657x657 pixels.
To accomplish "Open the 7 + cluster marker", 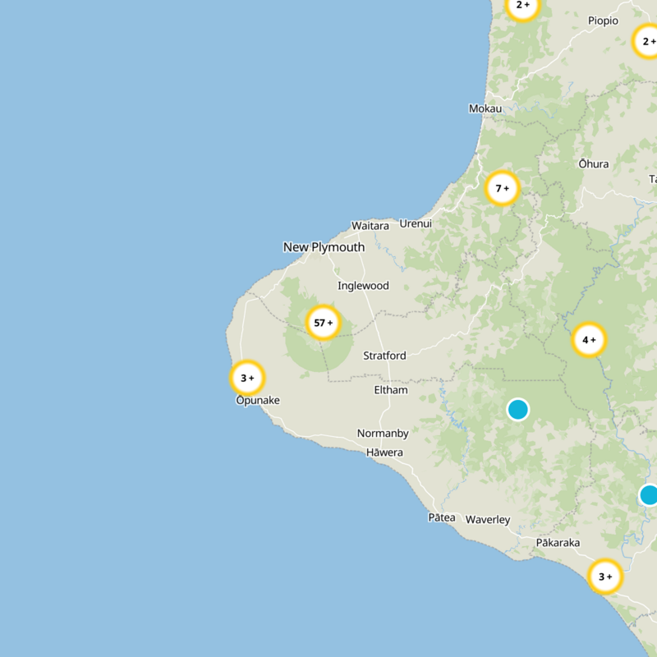I will [502, 188].
